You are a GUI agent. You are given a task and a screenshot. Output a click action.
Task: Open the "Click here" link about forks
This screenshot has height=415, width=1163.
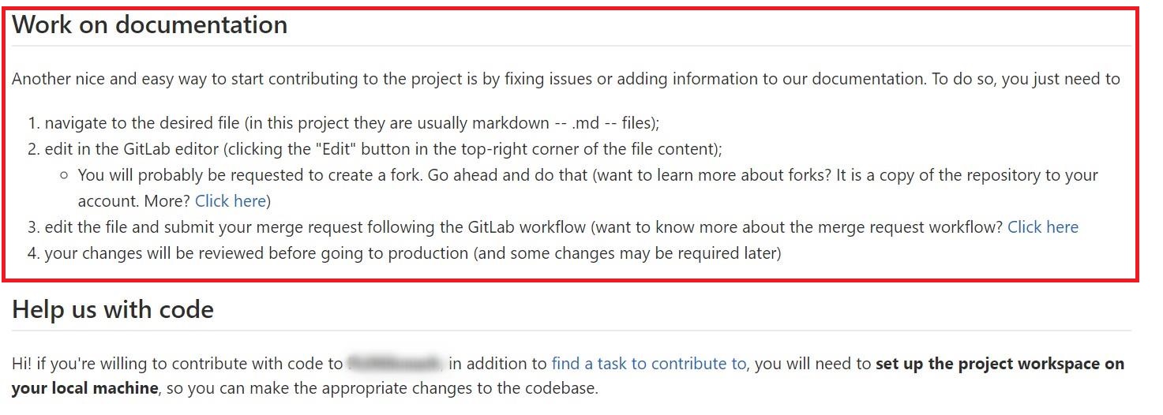coord(230,201)
